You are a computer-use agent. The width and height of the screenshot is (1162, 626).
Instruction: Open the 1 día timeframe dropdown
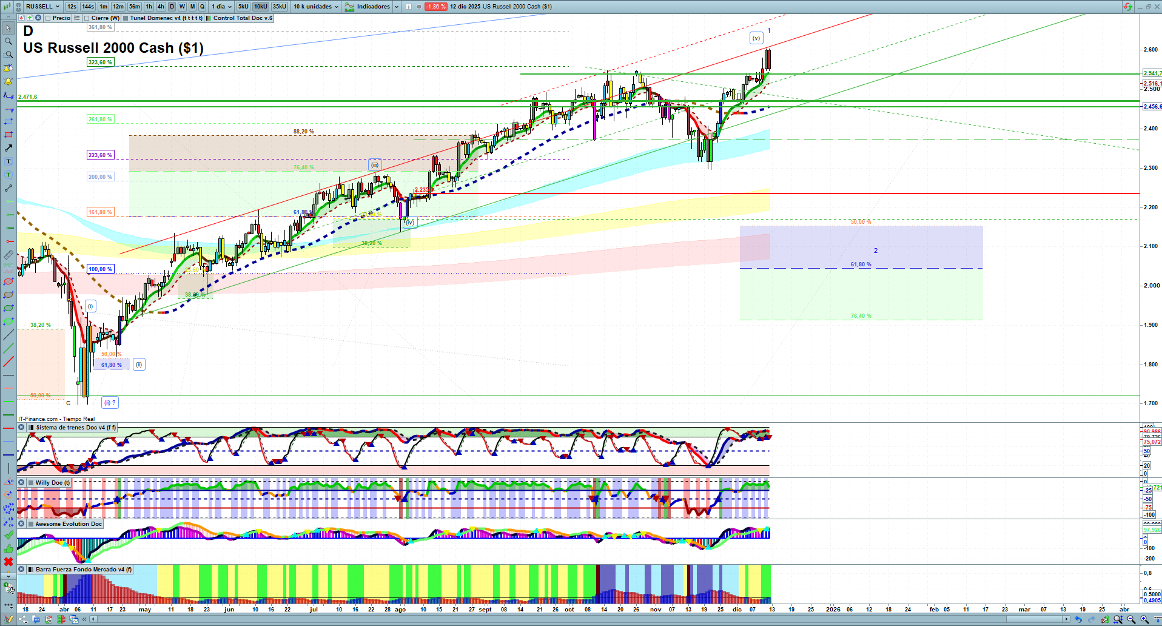(221, 7)
